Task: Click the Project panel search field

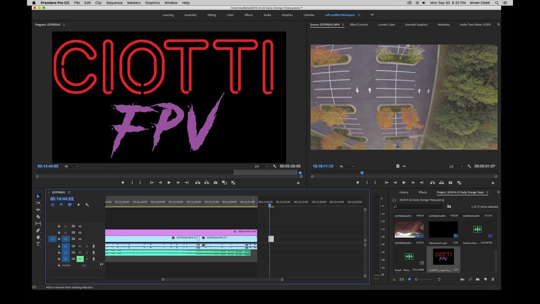Action: click(418, 206)
